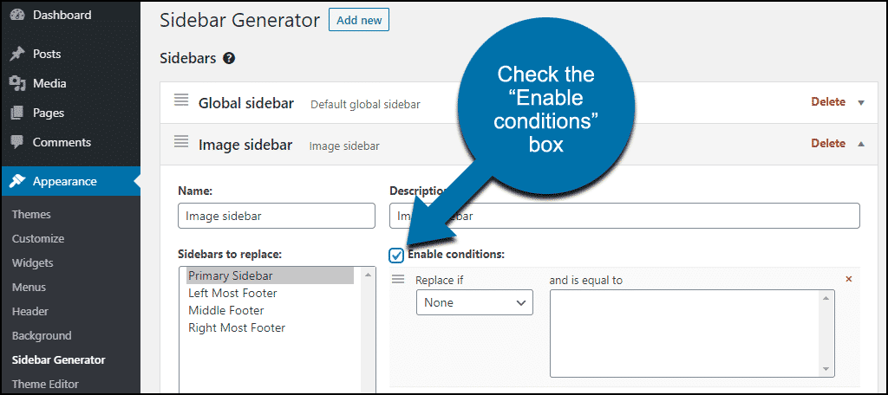
Task: Open the Replace if dropdown
Action: pyautogui.click(x=474, y=302)
